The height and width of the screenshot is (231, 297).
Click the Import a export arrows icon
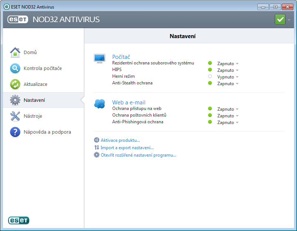[97, 147]
